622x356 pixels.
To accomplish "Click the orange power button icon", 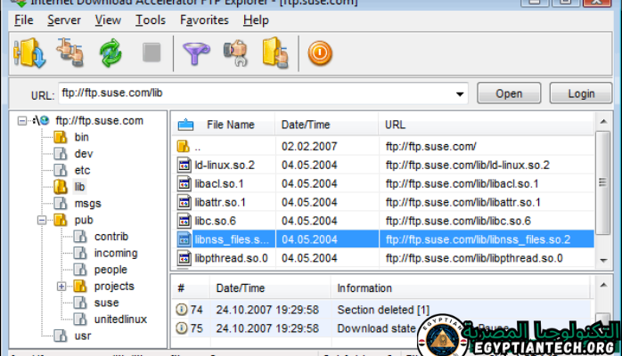I will (x=319, y=54).
